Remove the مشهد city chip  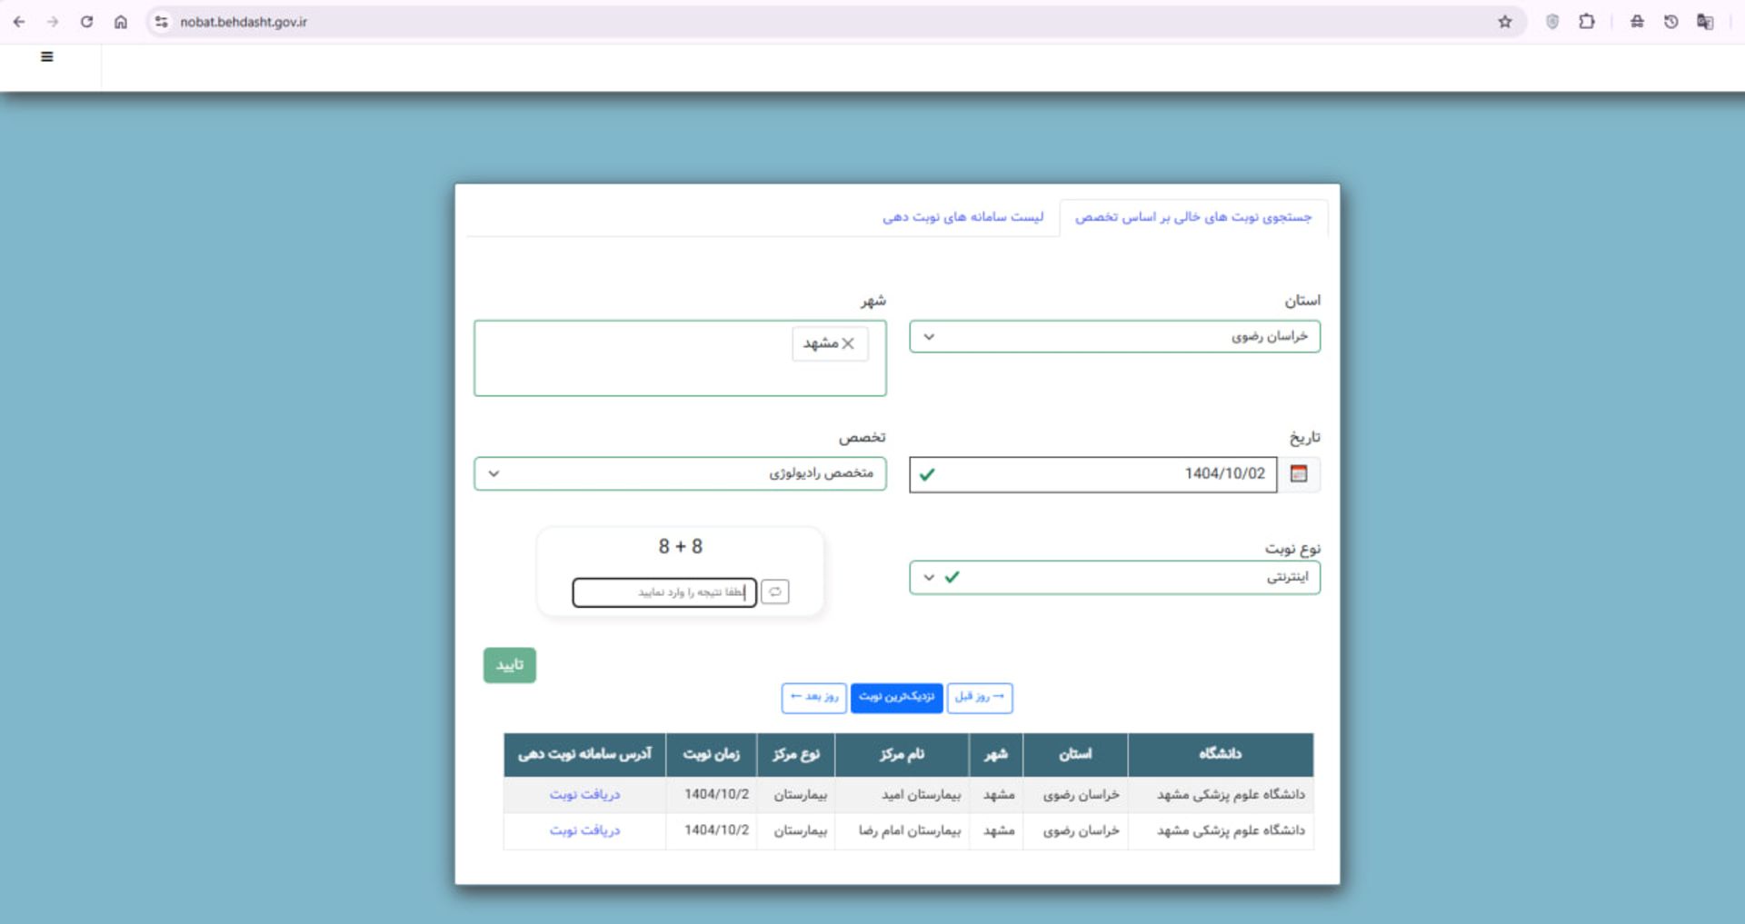tap(849, 343)
